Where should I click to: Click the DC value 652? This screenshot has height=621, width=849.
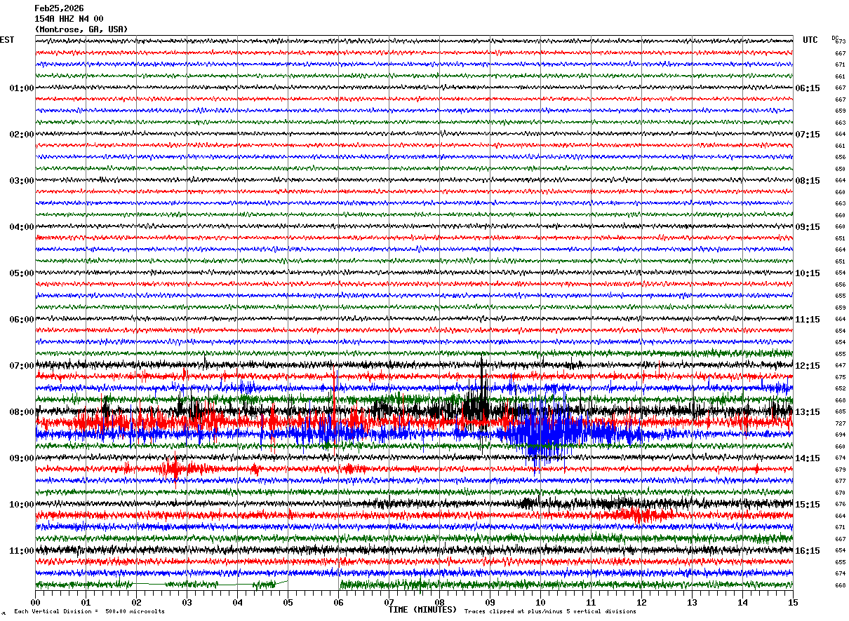click(840, 389)
